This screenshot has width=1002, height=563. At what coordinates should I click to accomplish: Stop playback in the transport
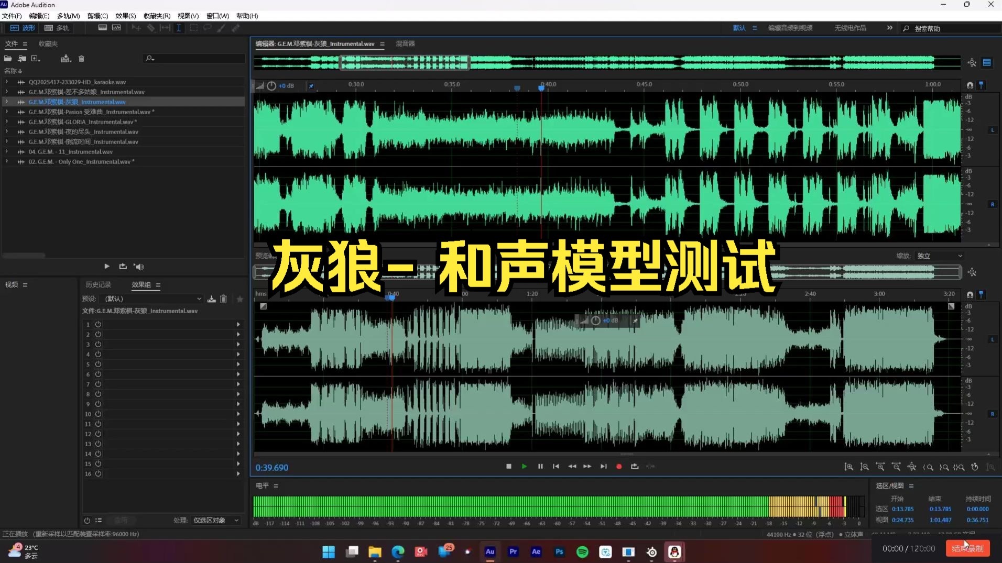509,466
